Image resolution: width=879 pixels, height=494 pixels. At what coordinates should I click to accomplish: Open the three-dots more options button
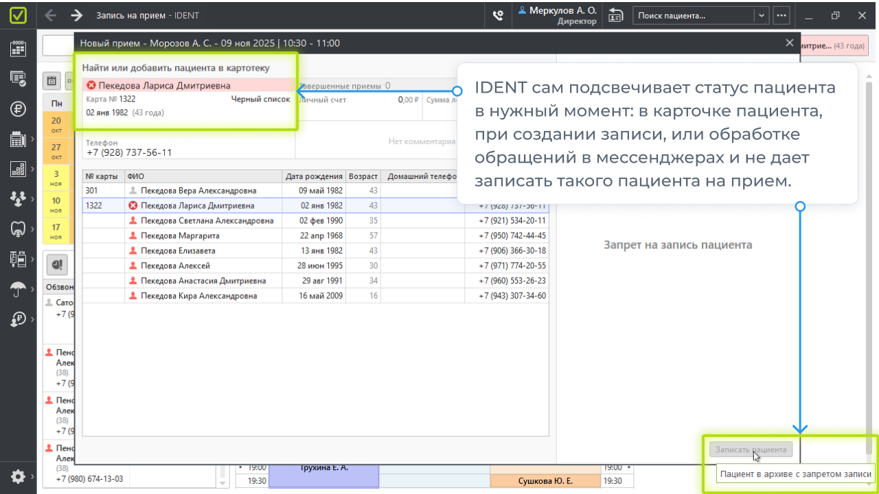pos(781,16)
